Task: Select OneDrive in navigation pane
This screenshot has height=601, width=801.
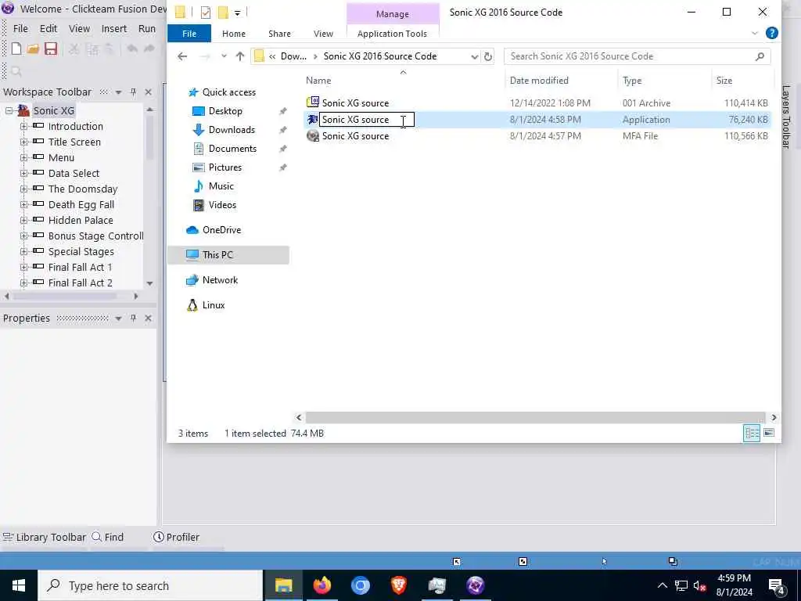Action: (221, 230)
